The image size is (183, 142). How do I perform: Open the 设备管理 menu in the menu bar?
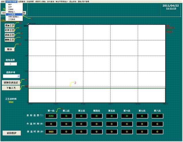pos(30,1)
